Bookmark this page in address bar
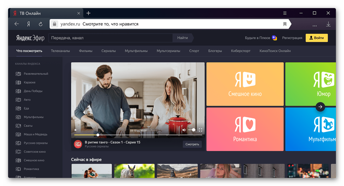Image resolution: width=344 pixels, height=186 pixels. 285,24
